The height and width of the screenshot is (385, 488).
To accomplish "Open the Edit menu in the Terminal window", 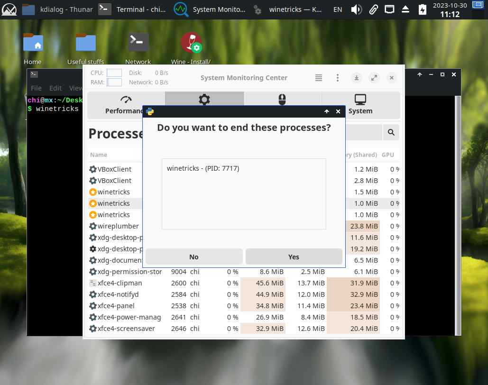I will (55, 88).
